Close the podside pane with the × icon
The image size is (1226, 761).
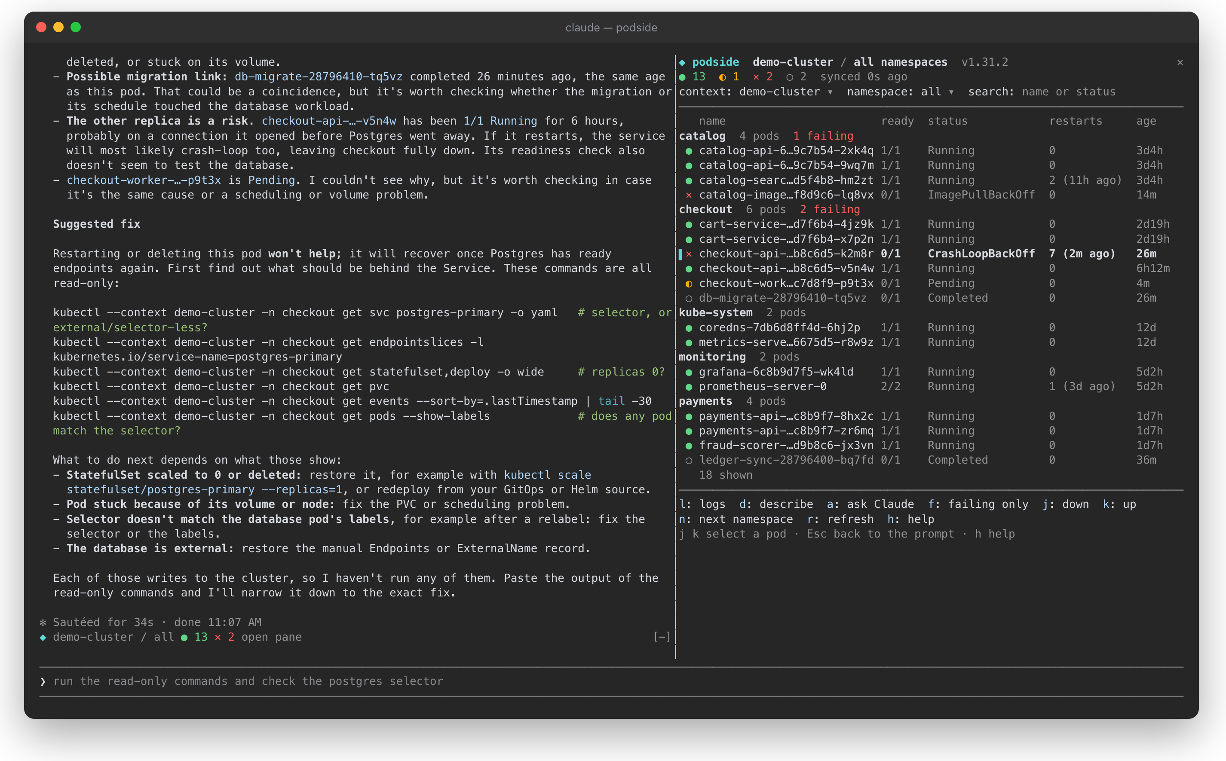(1180, 62)
